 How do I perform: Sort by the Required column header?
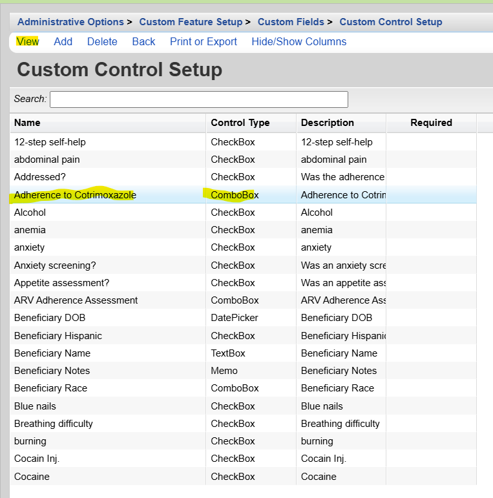tap(431, 123)
